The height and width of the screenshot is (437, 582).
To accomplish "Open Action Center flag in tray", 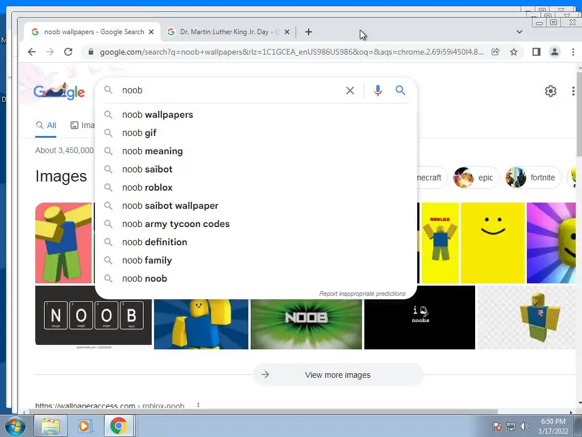I will [497, 426].
